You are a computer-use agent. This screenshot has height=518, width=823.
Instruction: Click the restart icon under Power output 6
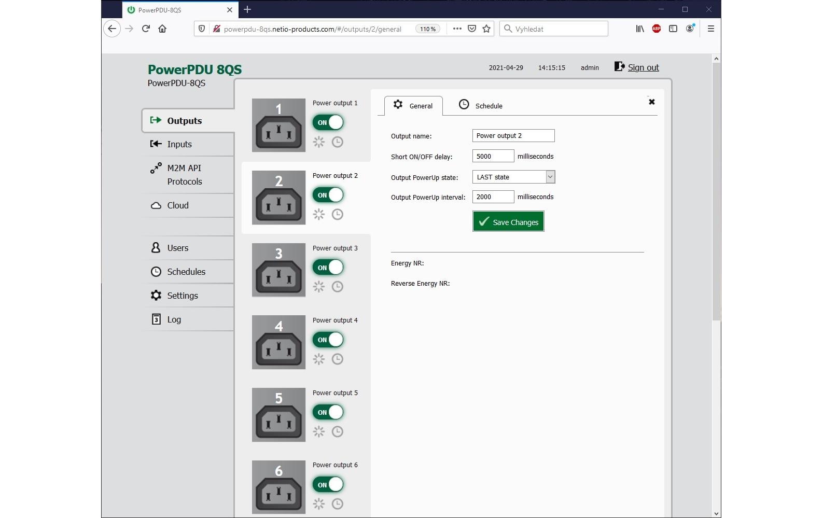pyautogui.click(x=318, y=503)
